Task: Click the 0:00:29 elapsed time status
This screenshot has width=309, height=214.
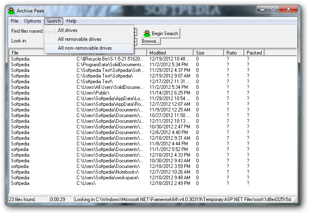Action: click(x=58, y=199)
